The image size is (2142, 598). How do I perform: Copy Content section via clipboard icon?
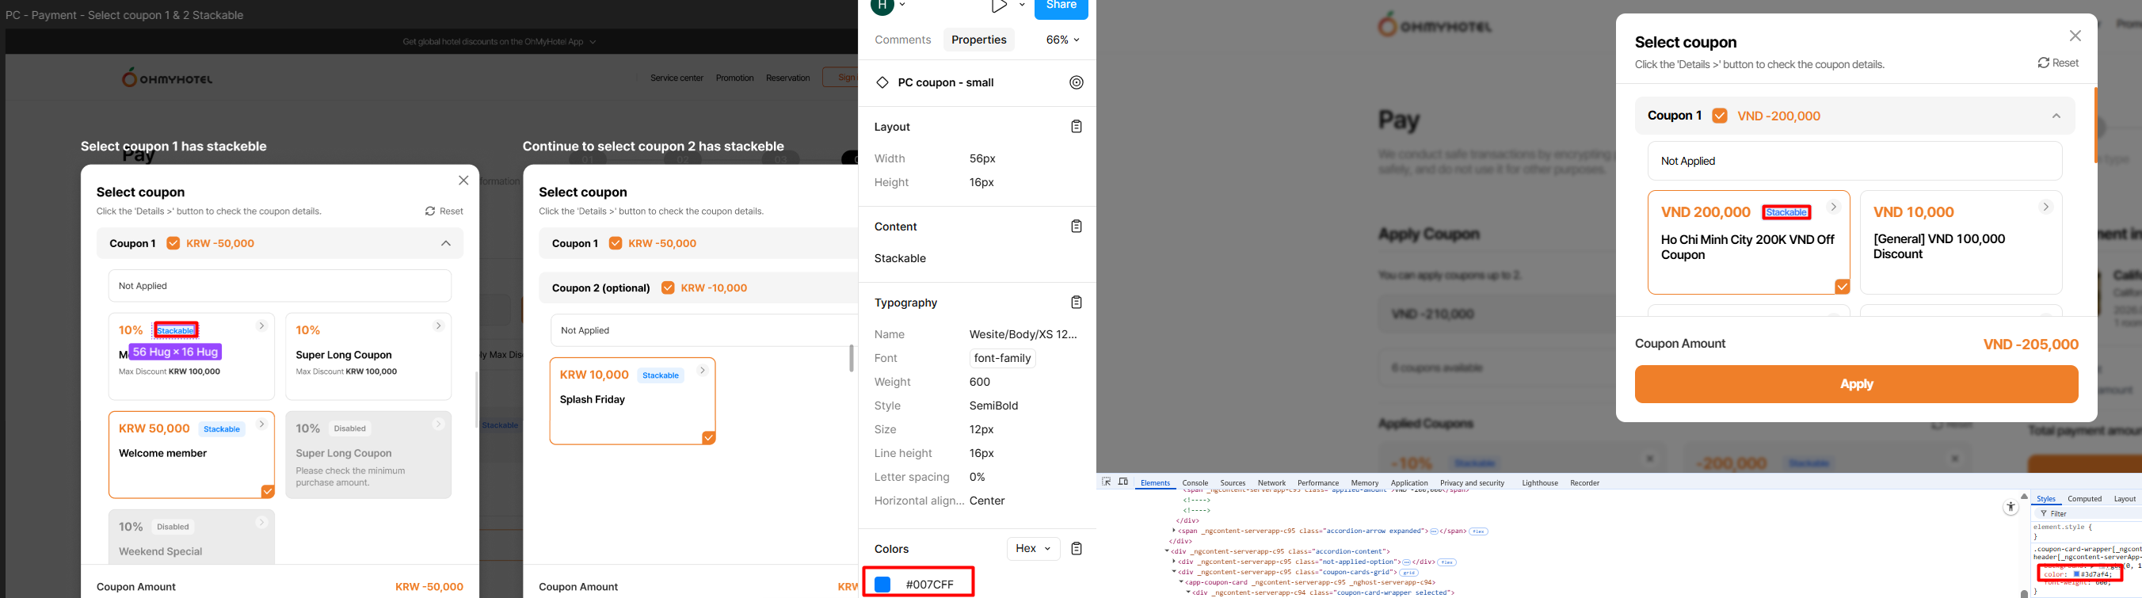coord(1077,227)
